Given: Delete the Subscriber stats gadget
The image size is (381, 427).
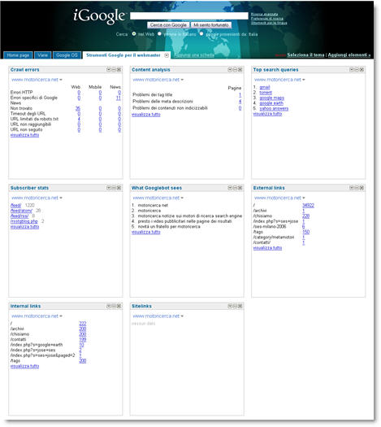Looking at the screenshot, I should (119, 188).
